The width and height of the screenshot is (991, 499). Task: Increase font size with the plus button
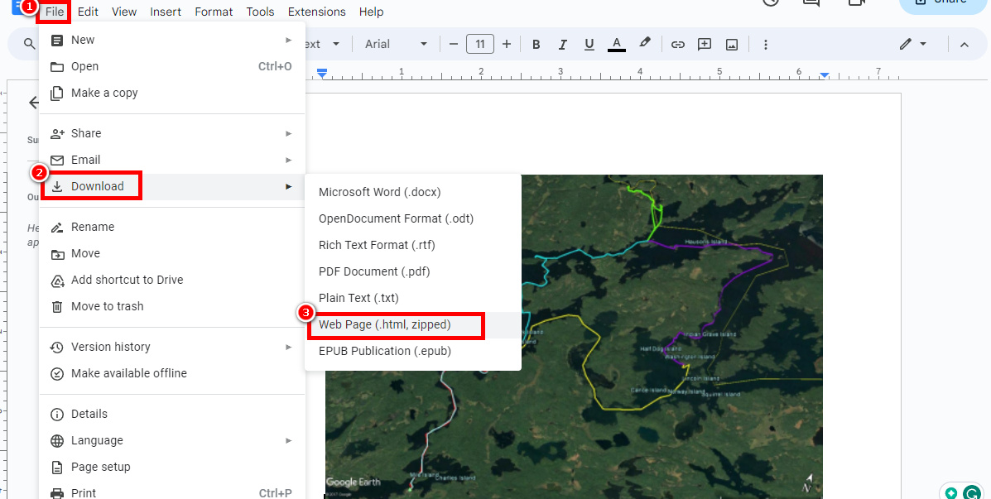click(x=506, y=44)
